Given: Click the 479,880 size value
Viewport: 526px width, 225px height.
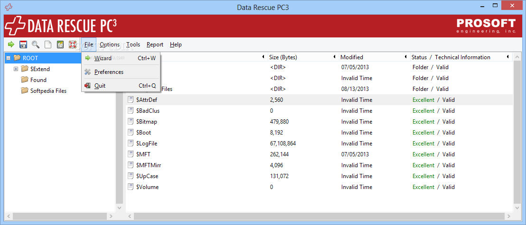Looking at the screenshot, I should click(x=279, y=122).
